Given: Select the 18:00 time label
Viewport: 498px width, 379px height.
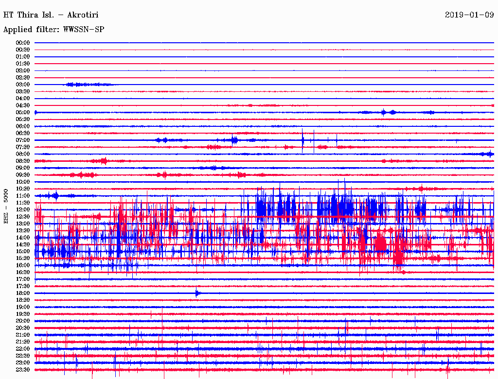Looking at the screenshot, I should [22, 293].
